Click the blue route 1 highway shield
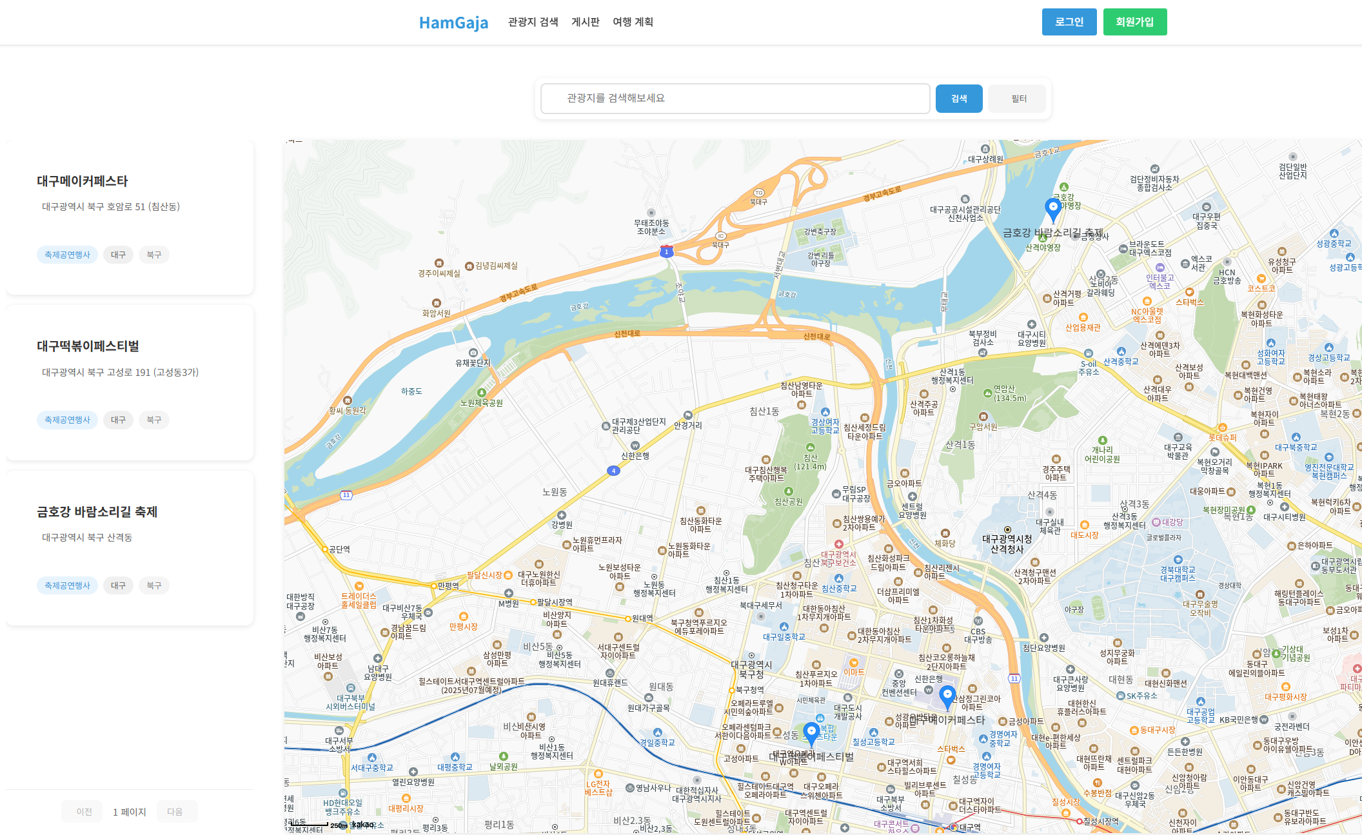This screenshot has width=1362, height=835. click(x=667, y=251)
